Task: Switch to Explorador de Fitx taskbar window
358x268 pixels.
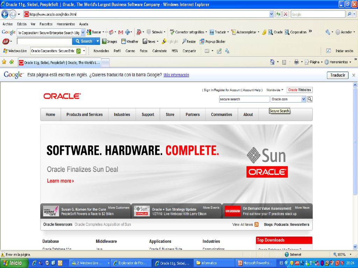Action: [131, 263]
